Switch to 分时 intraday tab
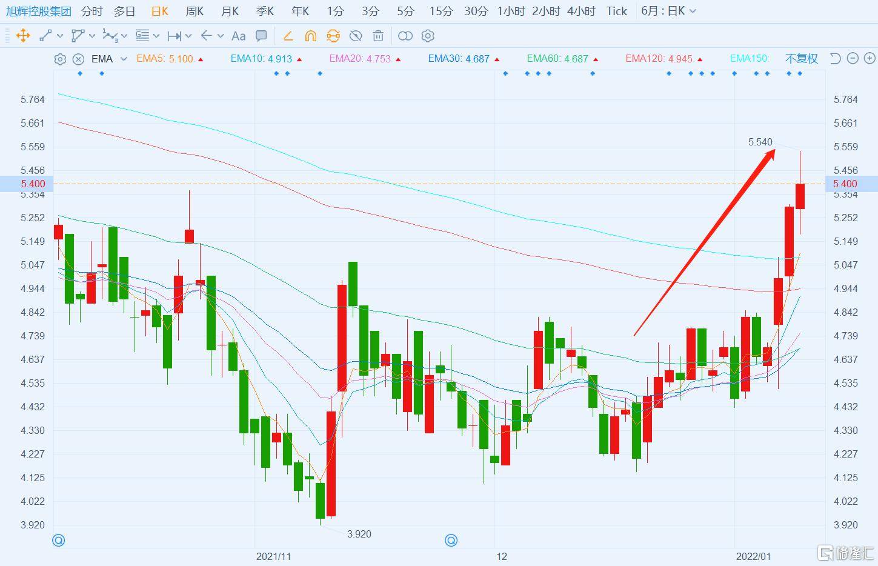878x566 pixels. tap(91, 11)
